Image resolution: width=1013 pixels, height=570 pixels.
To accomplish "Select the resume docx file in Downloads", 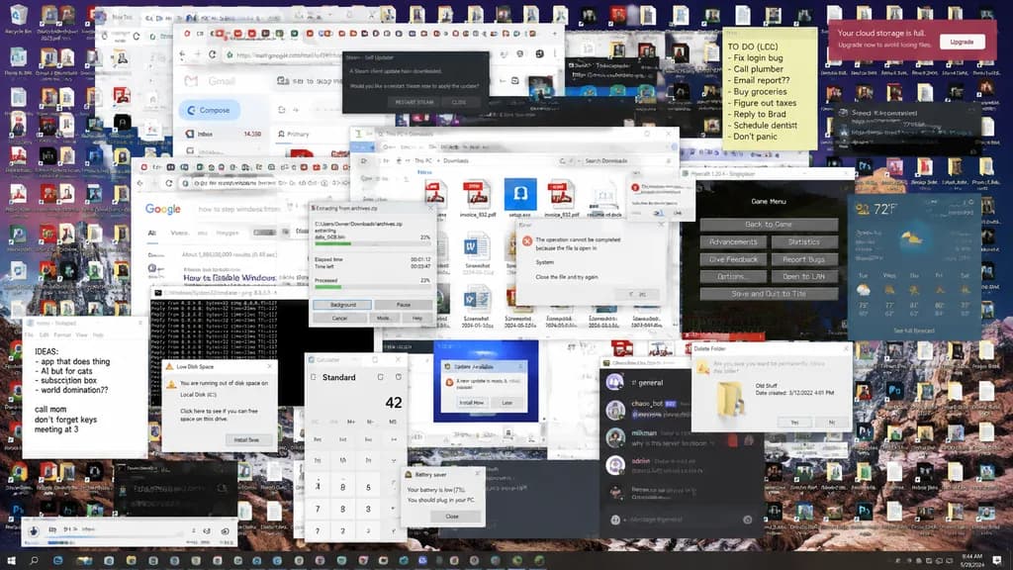I will click(x=604, y=200).
